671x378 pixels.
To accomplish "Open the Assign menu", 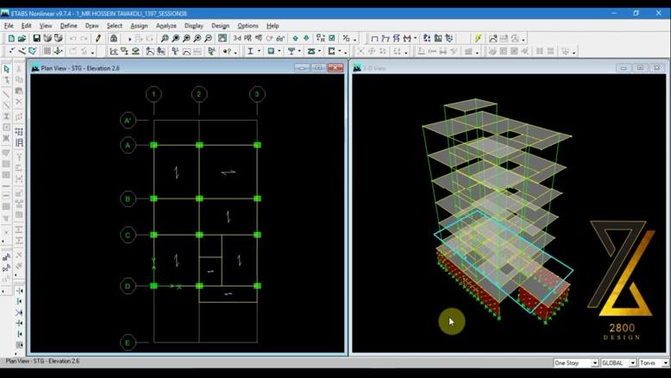I will (139, 26).
